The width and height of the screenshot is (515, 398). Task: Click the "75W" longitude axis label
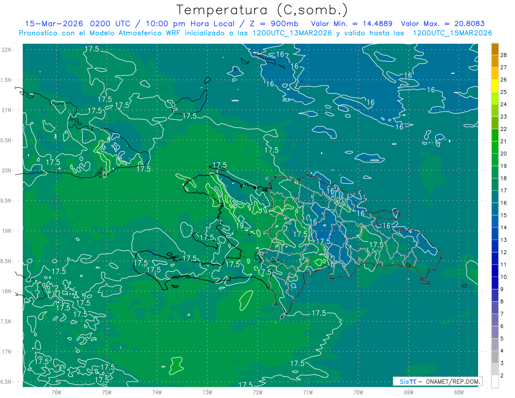[107, 392]
